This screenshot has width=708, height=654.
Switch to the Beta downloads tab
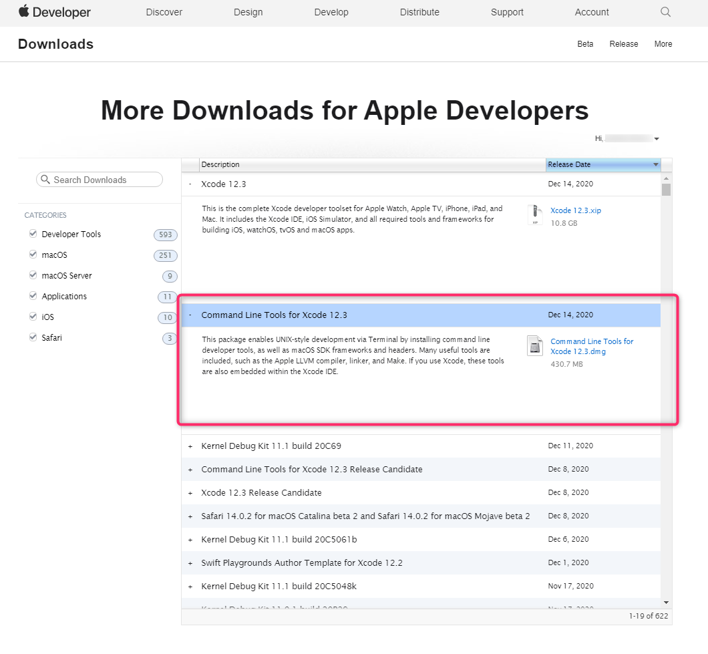[x=585, y=44]
